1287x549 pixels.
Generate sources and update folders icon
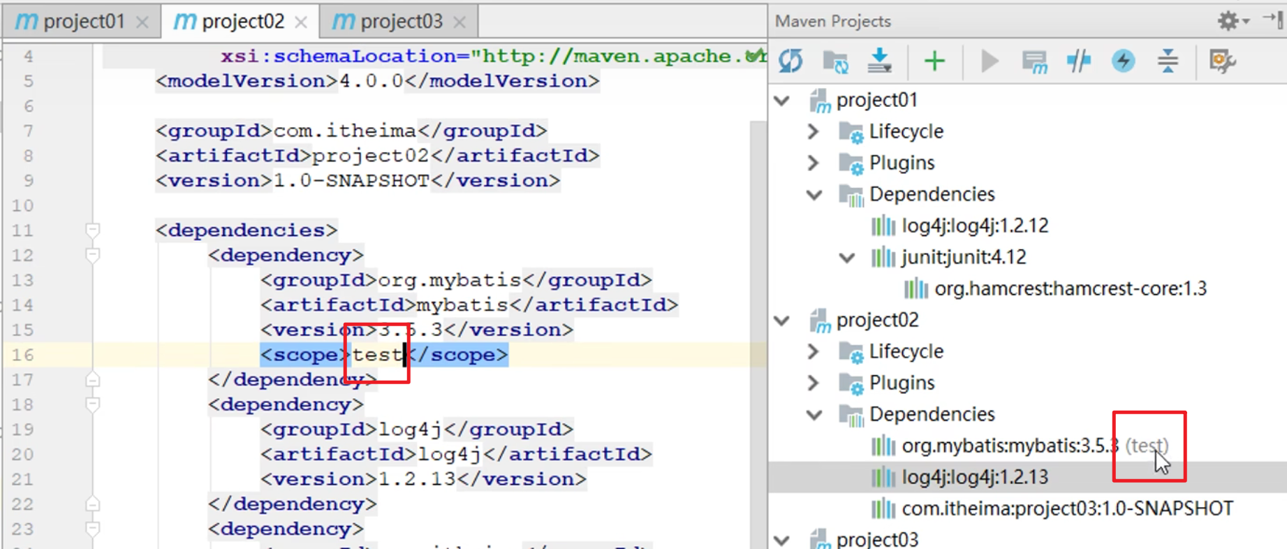[835, 61]
